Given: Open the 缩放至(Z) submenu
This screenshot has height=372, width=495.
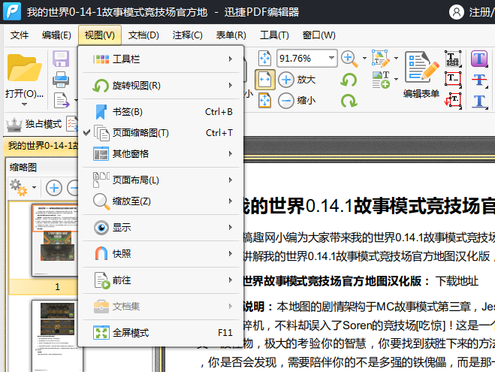Looking at the screenshot, I should coord(161,201).
